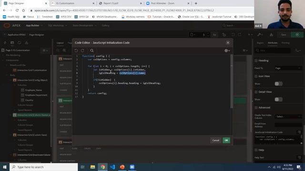Collapse the Columns node under Config Object grid
The width and height of the screenshot is (305, 171).
15,85
